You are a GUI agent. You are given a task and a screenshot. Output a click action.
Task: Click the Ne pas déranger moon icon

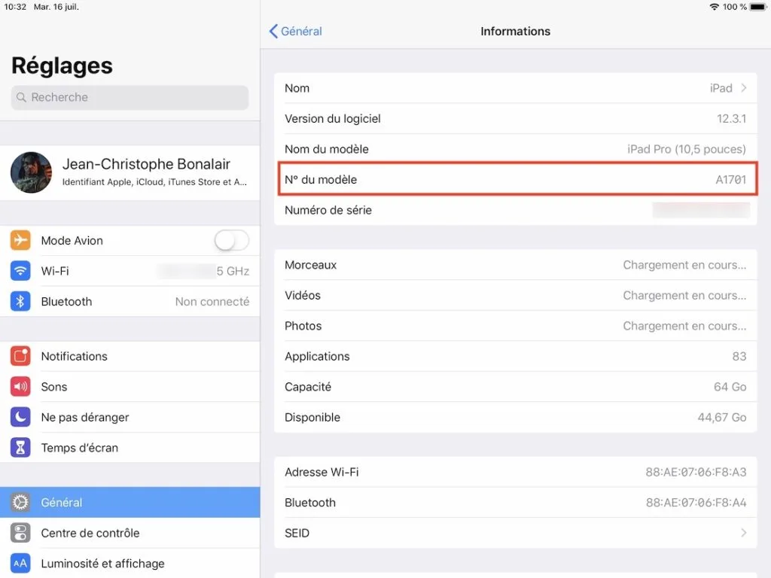(x=19, y=417)
